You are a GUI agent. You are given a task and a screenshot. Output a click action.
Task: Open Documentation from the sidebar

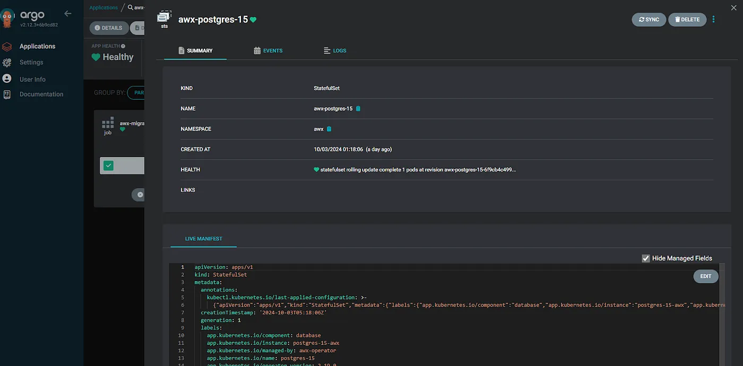41,94
